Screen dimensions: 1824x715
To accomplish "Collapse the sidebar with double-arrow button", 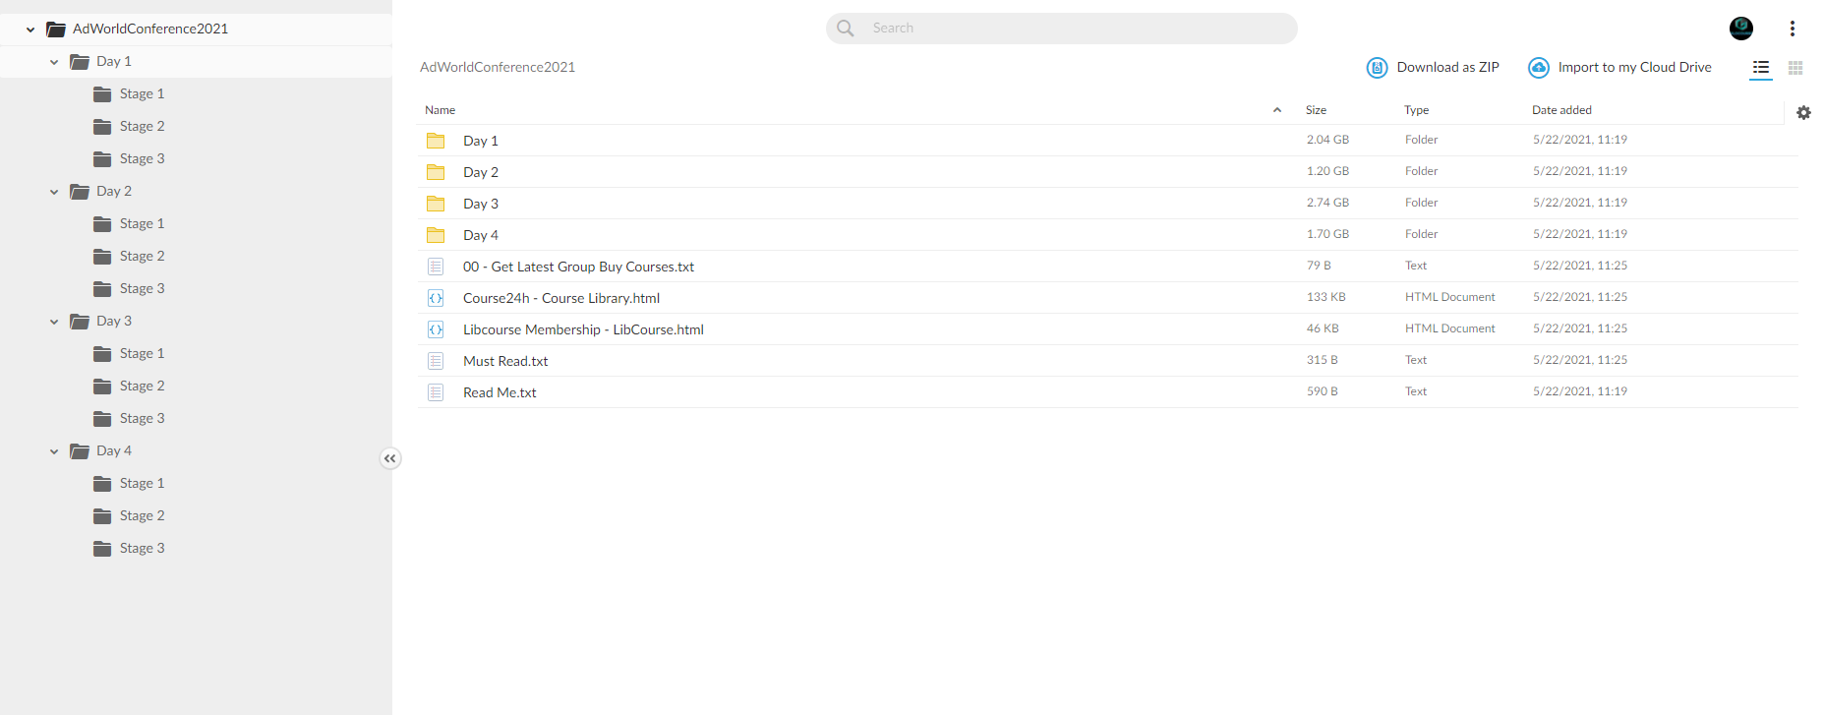I will pyautogui.click(x=390, y=458).
